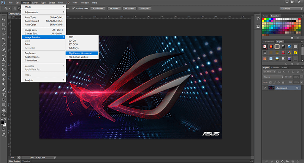Toggle pixel layer filter
This screenshot has height=163, width=304.
[280, 72]
